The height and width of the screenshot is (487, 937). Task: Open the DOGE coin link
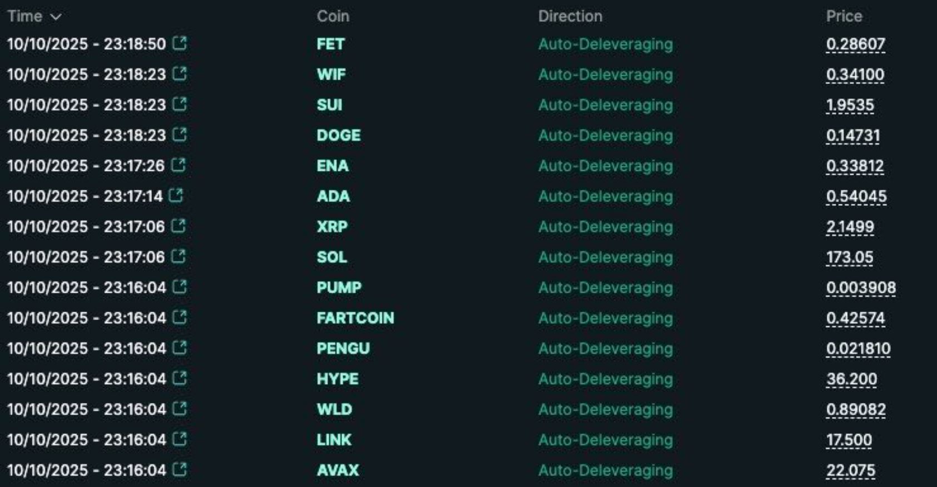[x=338, y=135]
